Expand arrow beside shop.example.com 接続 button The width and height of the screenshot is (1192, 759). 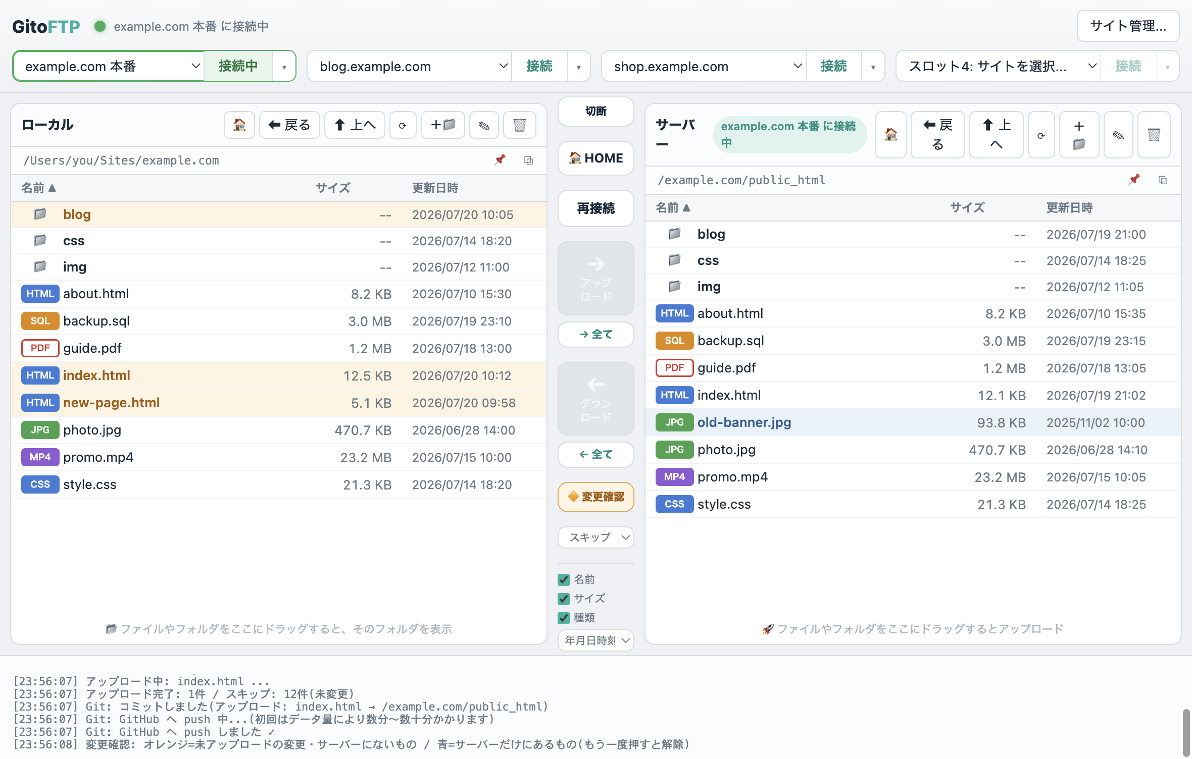click(x=873, y=67)
